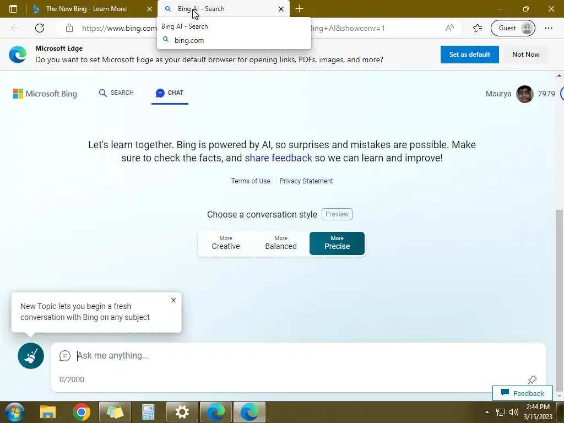Click the Preview badge
Image resolution: width=564 pixels, height=423 pixels.
click(x=337, y=214)
